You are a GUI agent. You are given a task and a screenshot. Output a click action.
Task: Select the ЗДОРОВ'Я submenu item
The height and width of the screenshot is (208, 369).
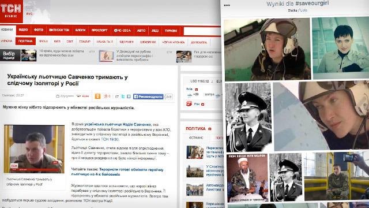[x=126, y=42]
